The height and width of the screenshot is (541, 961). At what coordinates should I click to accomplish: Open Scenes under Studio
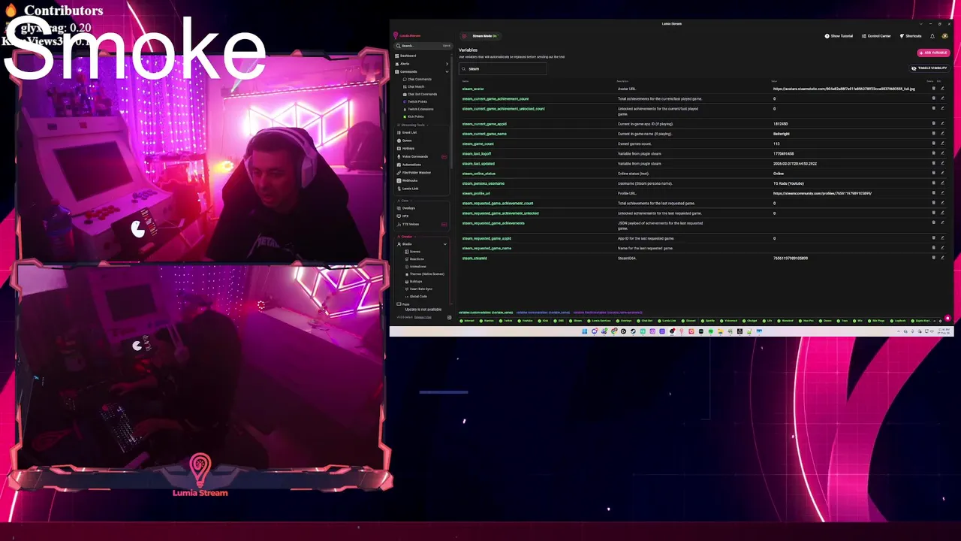click(x=414, y=252)
